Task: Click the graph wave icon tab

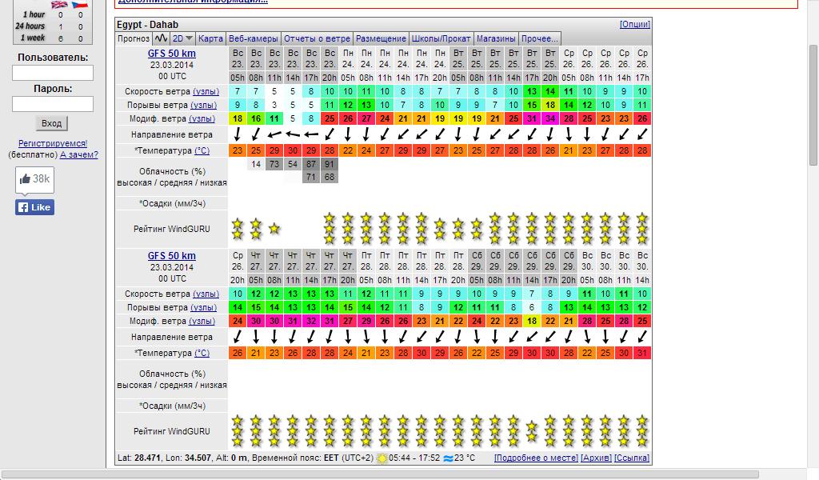Action: pyautogui.click(x=161, y=38)
